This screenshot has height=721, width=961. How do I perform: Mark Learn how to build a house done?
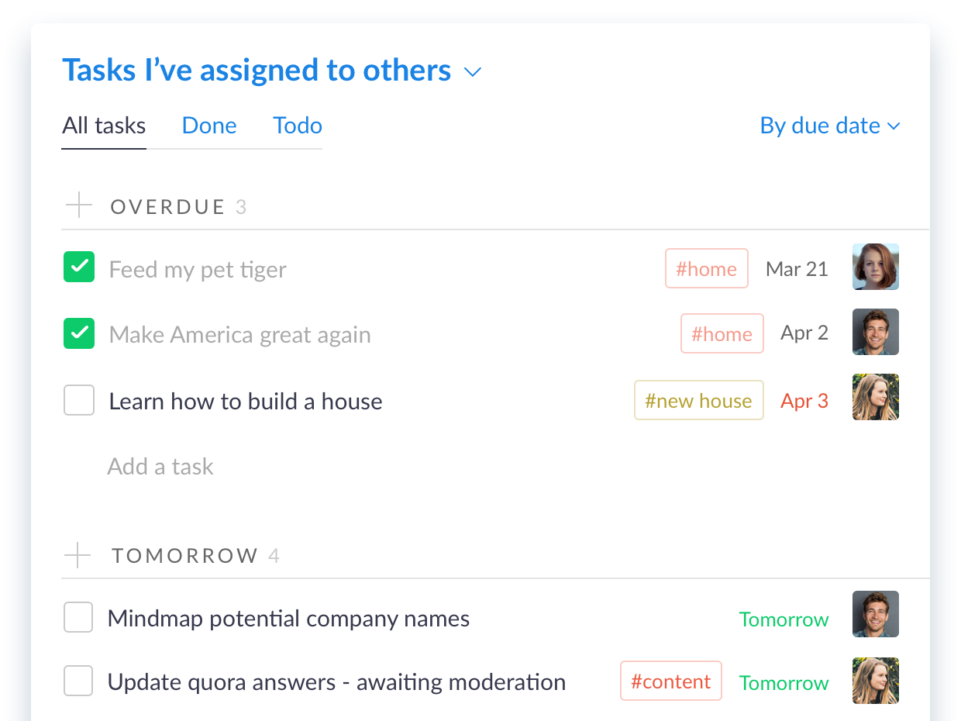point(79,400)
